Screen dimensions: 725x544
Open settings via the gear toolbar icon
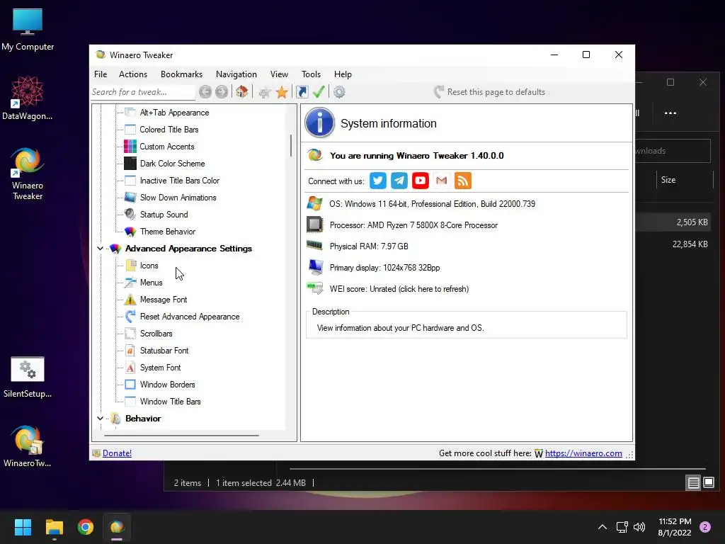click(339, 92)
